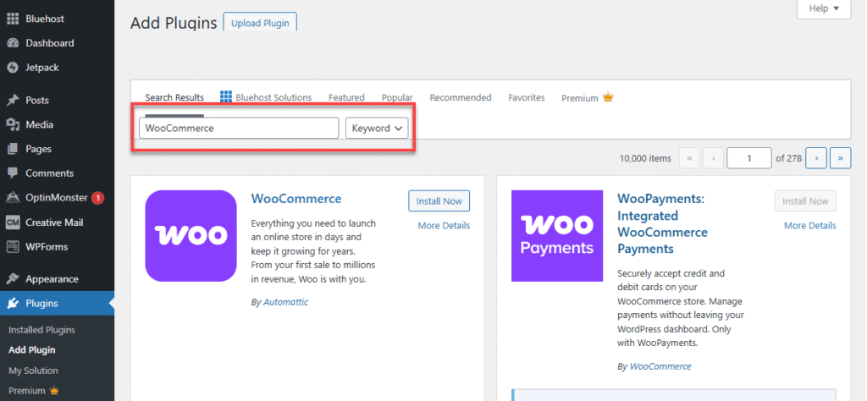Screen dimensions: 867x401
Task: Open Creative Mail icon in sidebar
Action: coord(13,222)
